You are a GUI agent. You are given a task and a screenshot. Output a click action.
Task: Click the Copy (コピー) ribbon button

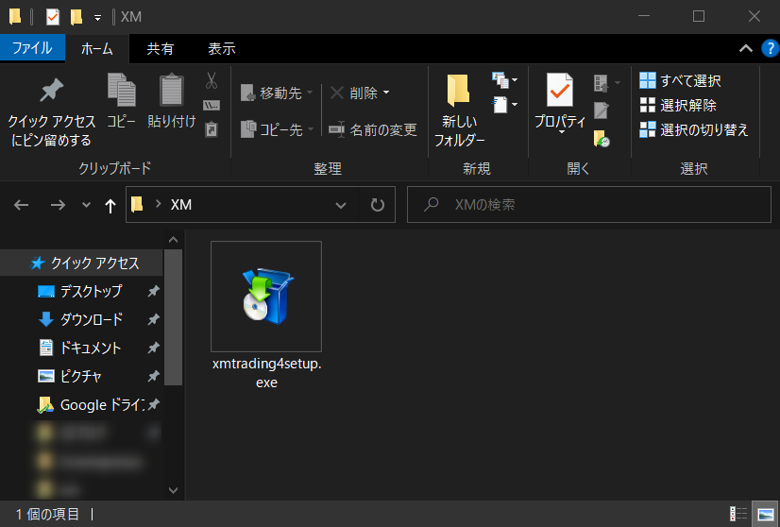tap(122, 101)
